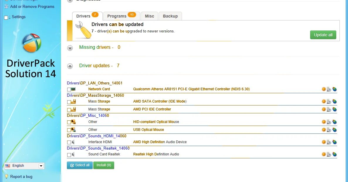Viewport: 348px width, 182px height.
Task: Click the wrench icon in the update banner
Action: [x=83, y=30]
